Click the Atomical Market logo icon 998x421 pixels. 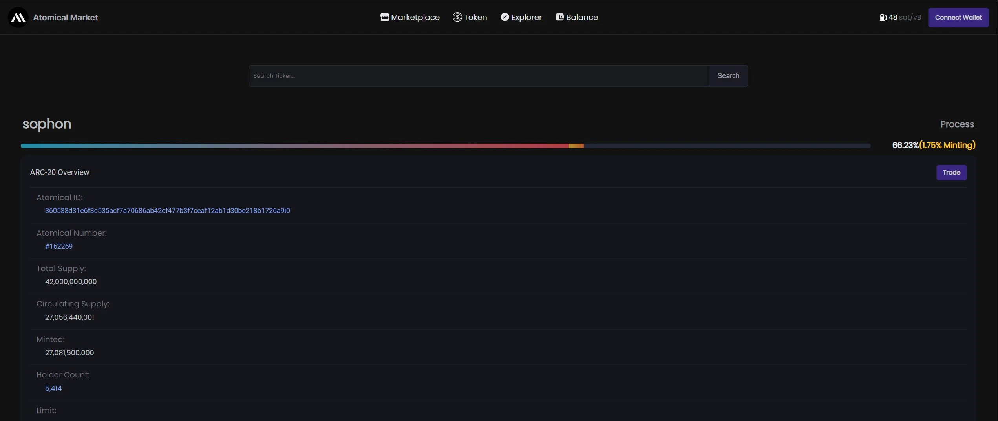click(18, 17)
